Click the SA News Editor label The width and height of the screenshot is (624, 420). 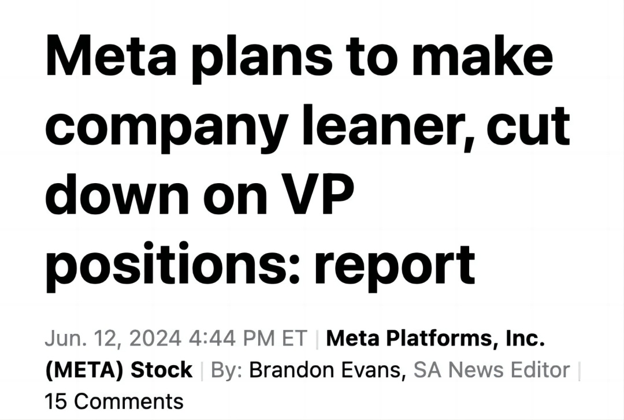click(x=492, y=370)
